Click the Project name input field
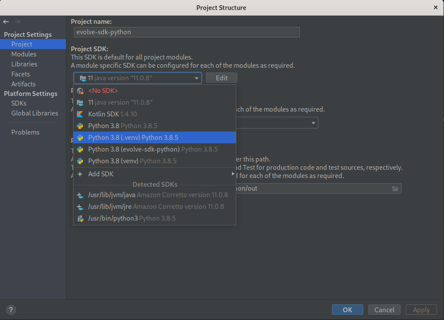The width and height of the screenshot is (444, 320). (187, 32)
